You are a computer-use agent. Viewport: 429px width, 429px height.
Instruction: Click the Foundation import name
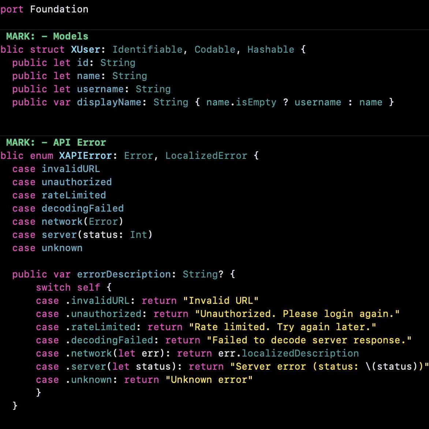click(x=59, y=9)
